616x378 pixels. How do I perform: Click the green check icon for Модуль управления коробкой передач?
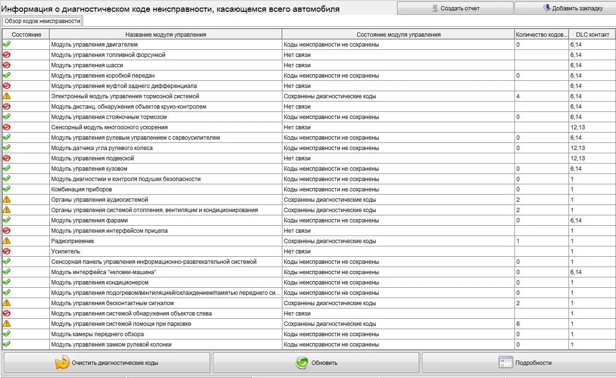click(x=7, y=75)
